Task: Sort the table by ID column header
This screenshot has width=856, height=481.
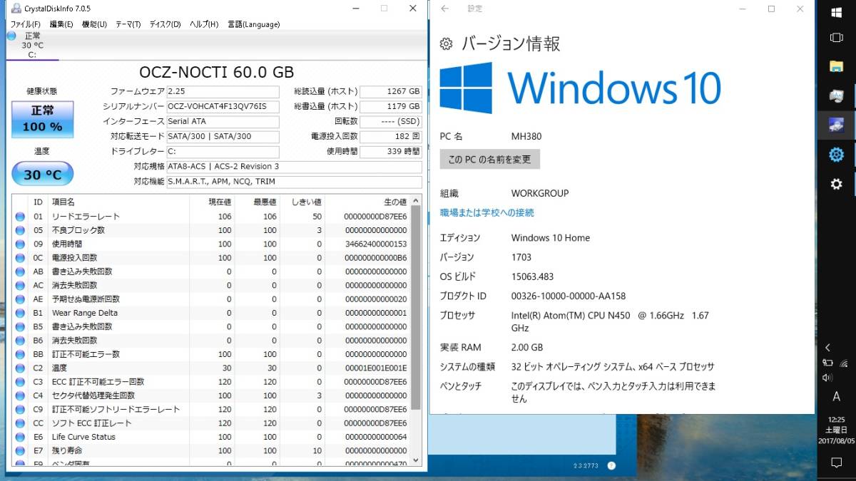Action: 39,202
